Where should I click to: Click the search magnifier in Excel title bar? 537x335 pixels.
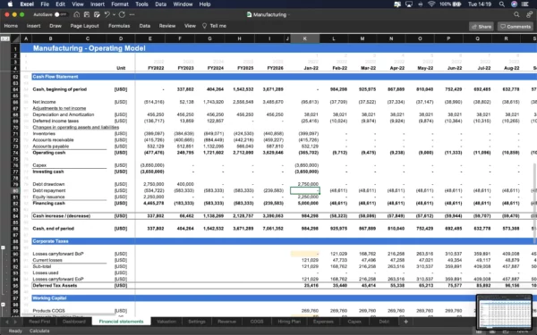(516, 14)
